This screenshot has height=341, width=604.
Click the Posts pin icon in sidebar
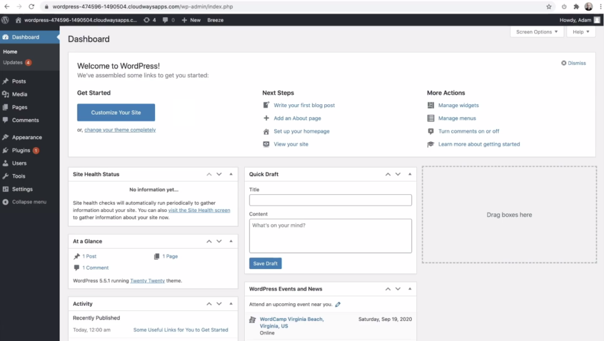[x=5, y=81]
